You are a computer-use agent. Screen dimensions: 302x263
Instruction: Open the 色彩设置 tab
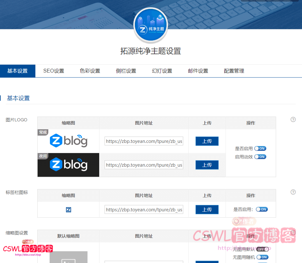90,71
